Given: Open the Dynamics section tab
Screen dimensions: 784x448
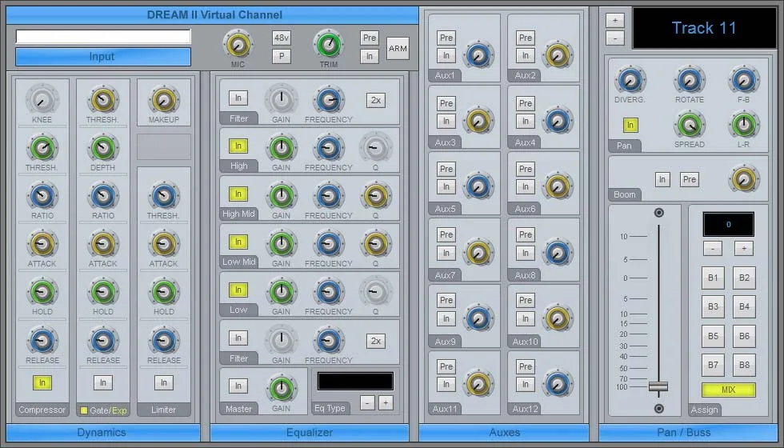Looking at the screenshot, I should tap(103, 433).
